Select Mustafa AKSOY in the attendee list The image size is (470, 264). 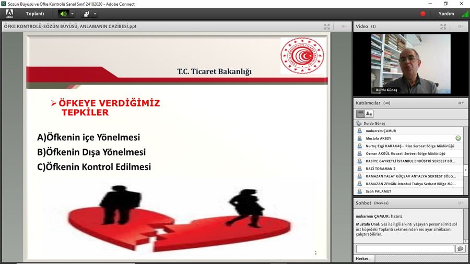point(379,138)
